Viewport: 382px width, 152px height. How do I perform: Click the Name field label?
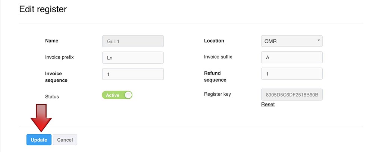click(x=51, y=41)
